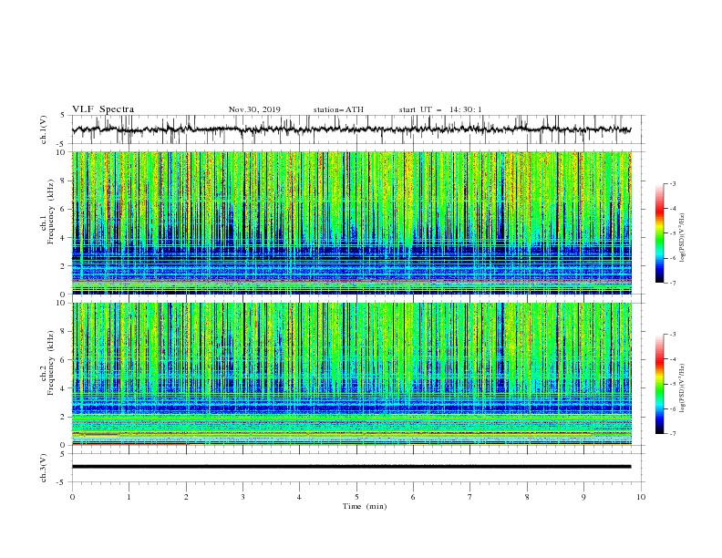Click the "ch.3(V)" axis label

[44, 468]
